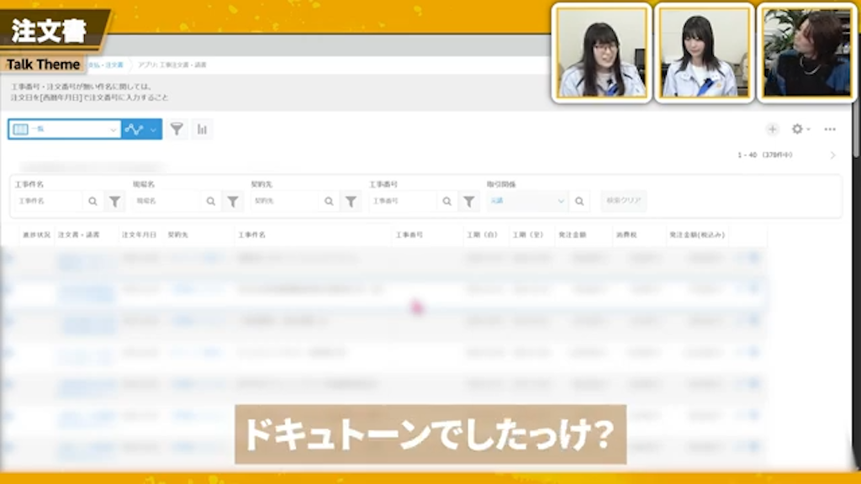Click the filter icon beside the 現場名 field
Image resolution: width=861 pixels, height=484 pixels.
pos(233,201)
